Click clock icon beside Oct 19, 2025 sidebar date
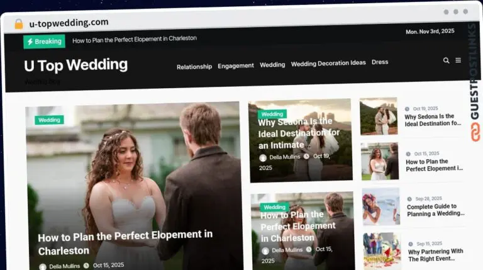Image resolution: width=483 pixels, height=270 pixels. (407, 109)
